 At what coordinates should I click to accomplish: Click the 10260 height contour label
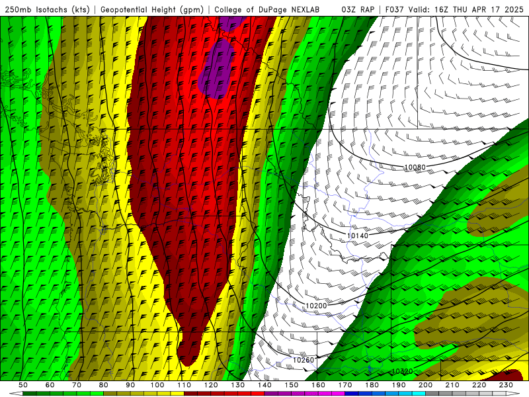303,360
